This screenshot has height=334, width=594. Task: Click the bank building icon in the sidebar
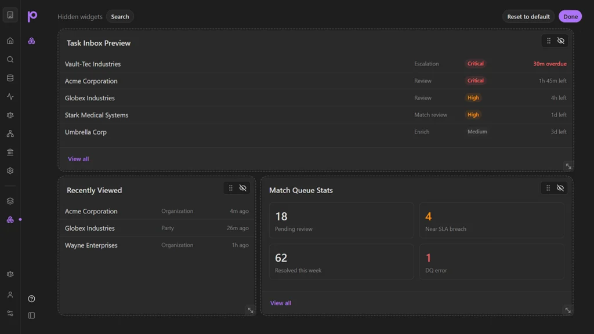point(10,153)
